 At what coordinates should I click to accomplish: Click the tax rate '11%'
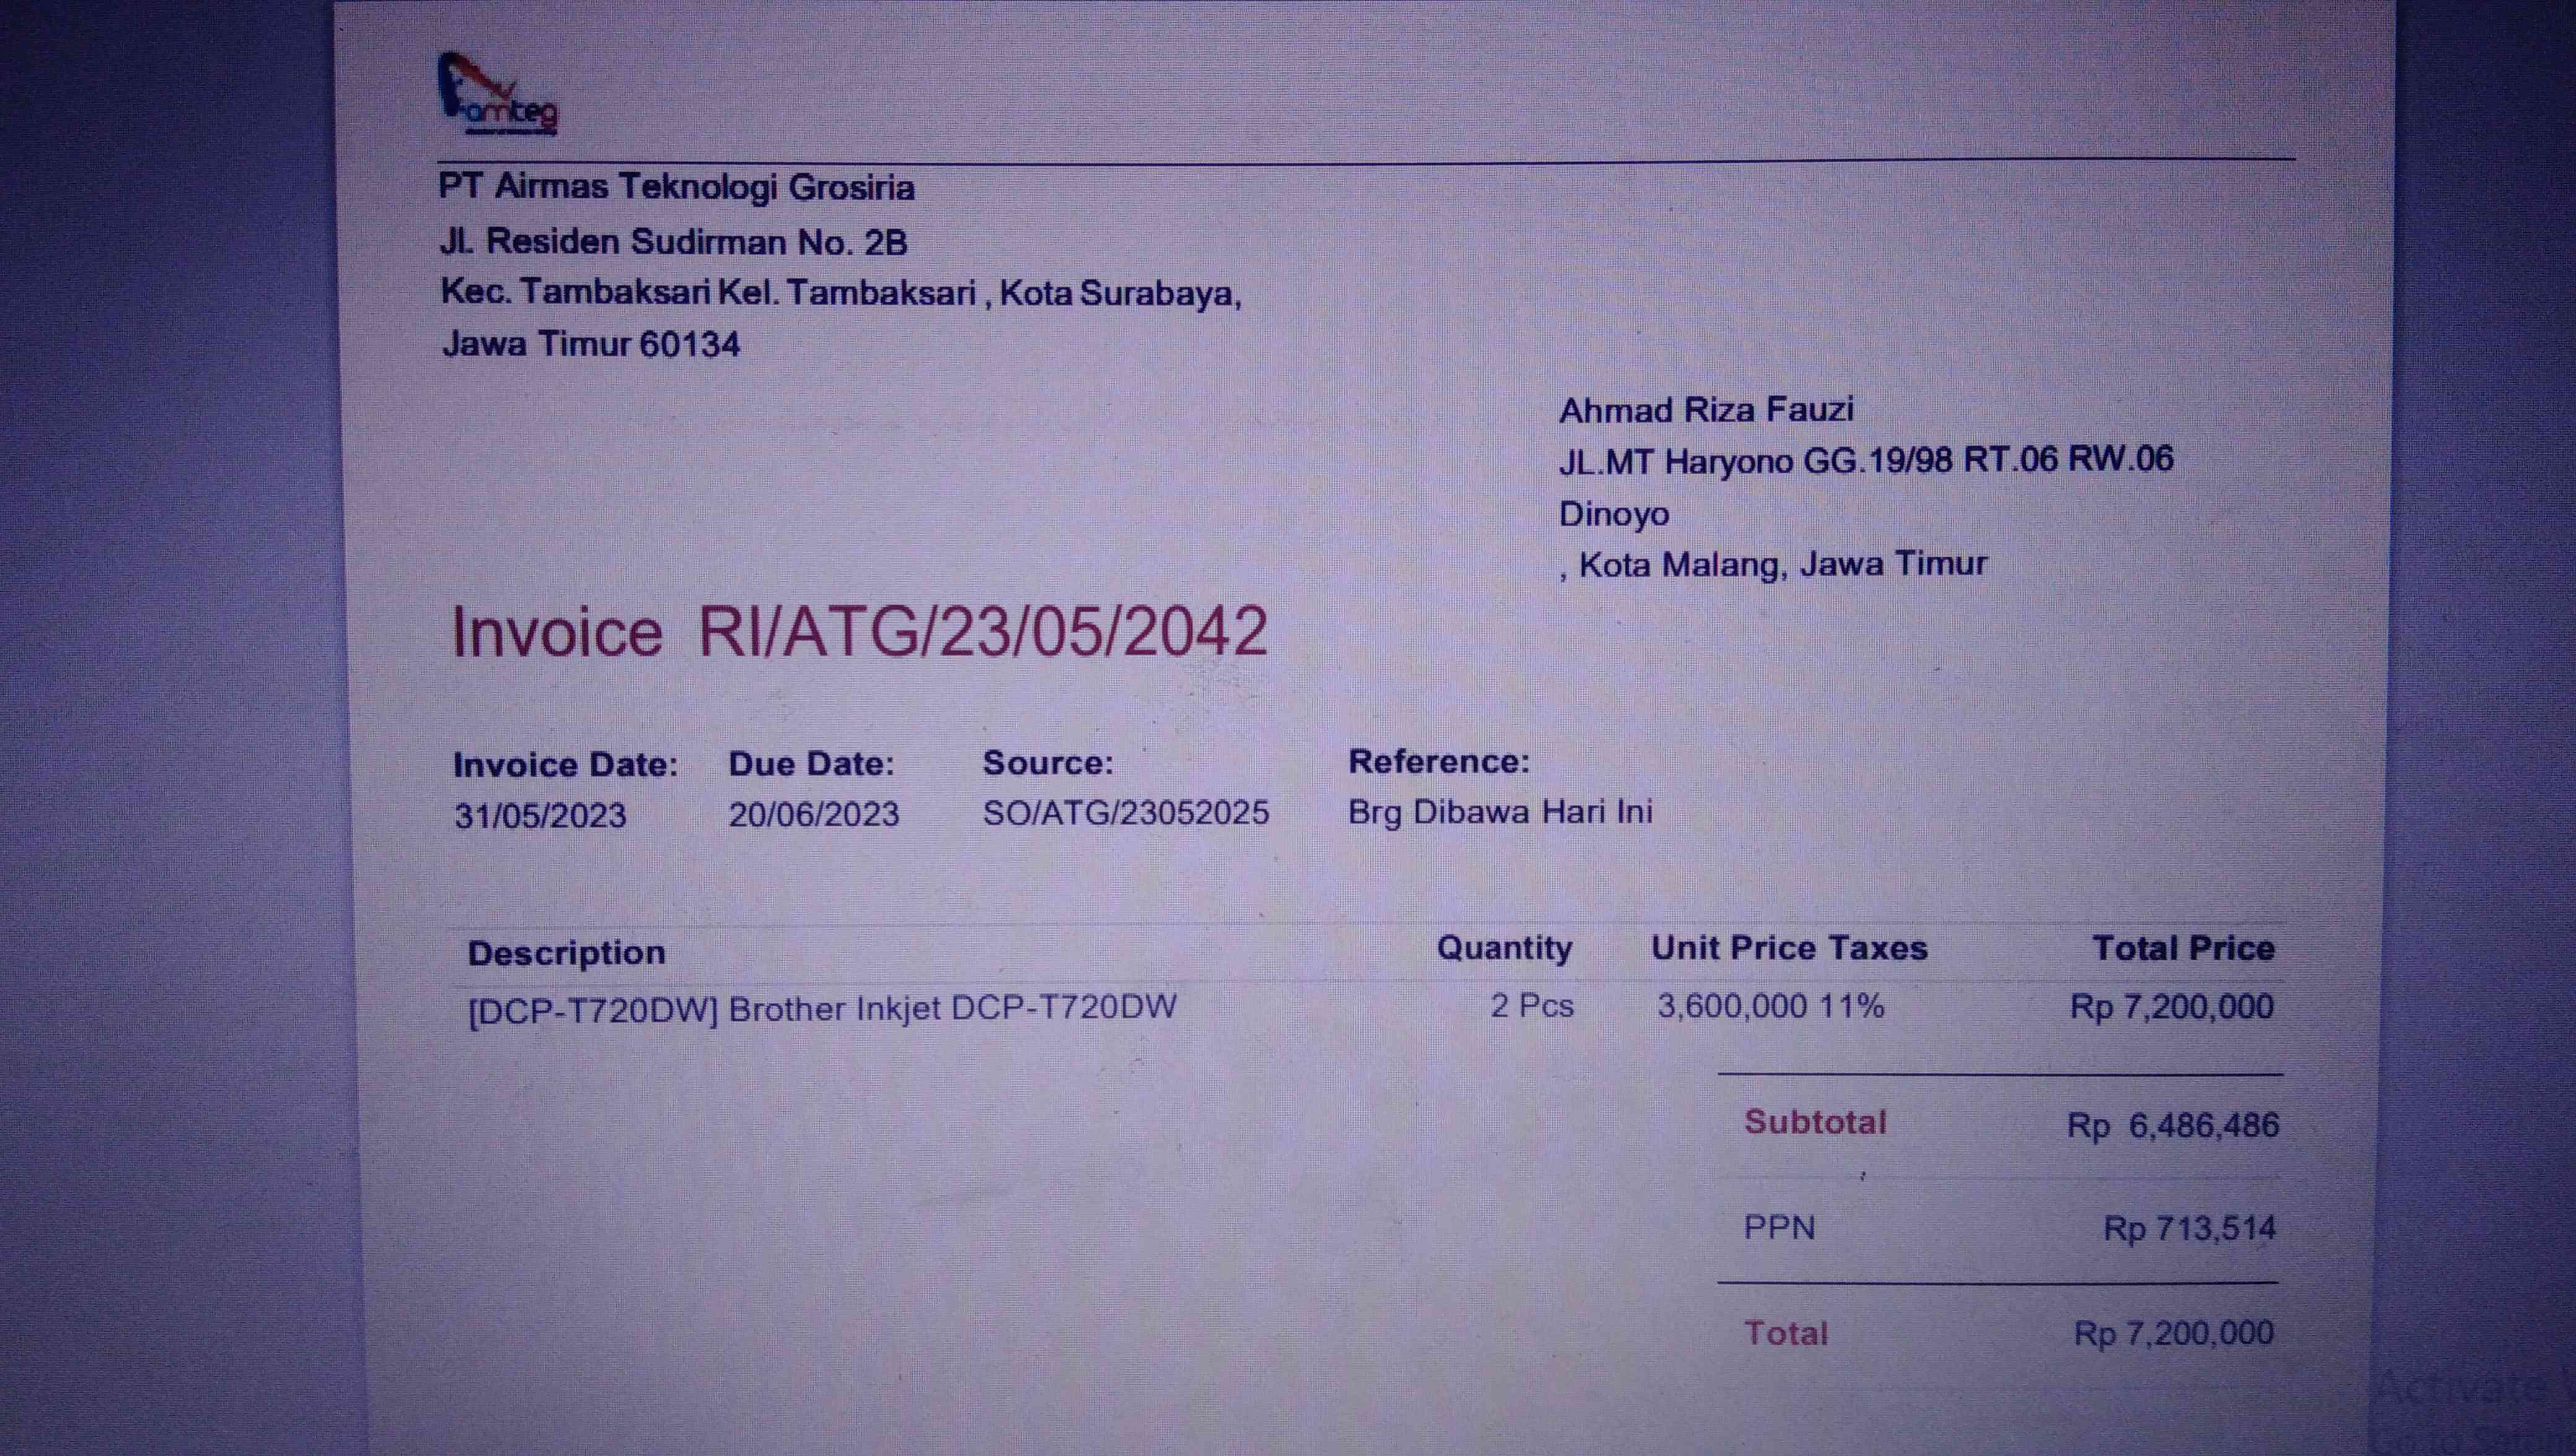tap(1851, 1006)
